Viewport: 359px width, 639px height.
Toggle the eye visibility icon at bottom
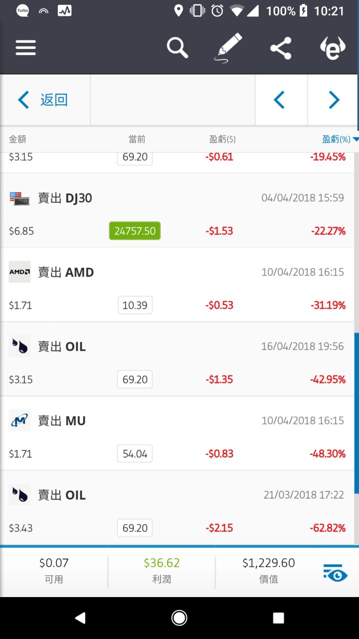point(335,573)
